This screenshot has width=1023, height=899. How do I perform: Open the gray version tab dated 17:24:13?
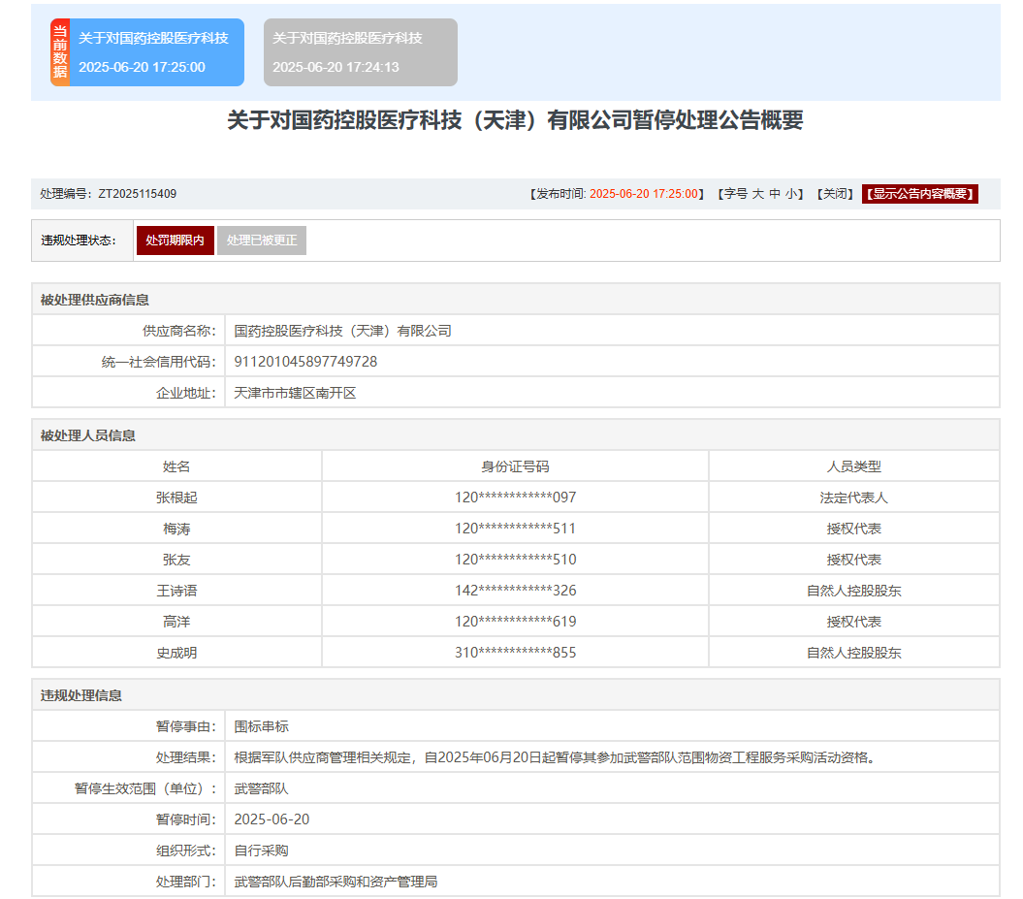360,52
